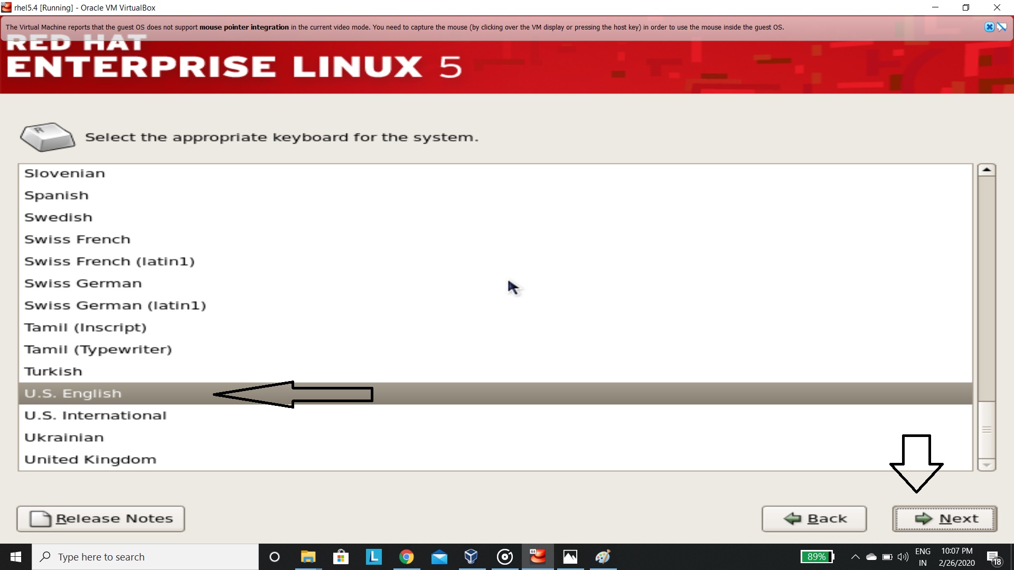Click the Next button
Screen dimensions: 1014x570
[945, 519]
